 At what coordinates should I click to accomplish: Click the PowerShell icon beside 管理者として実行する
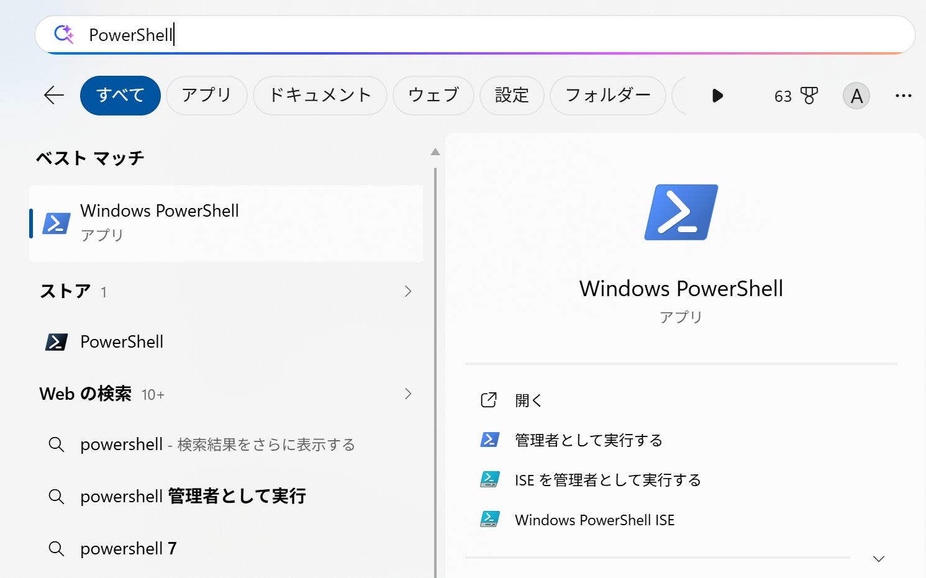click(x=489, y=440)
